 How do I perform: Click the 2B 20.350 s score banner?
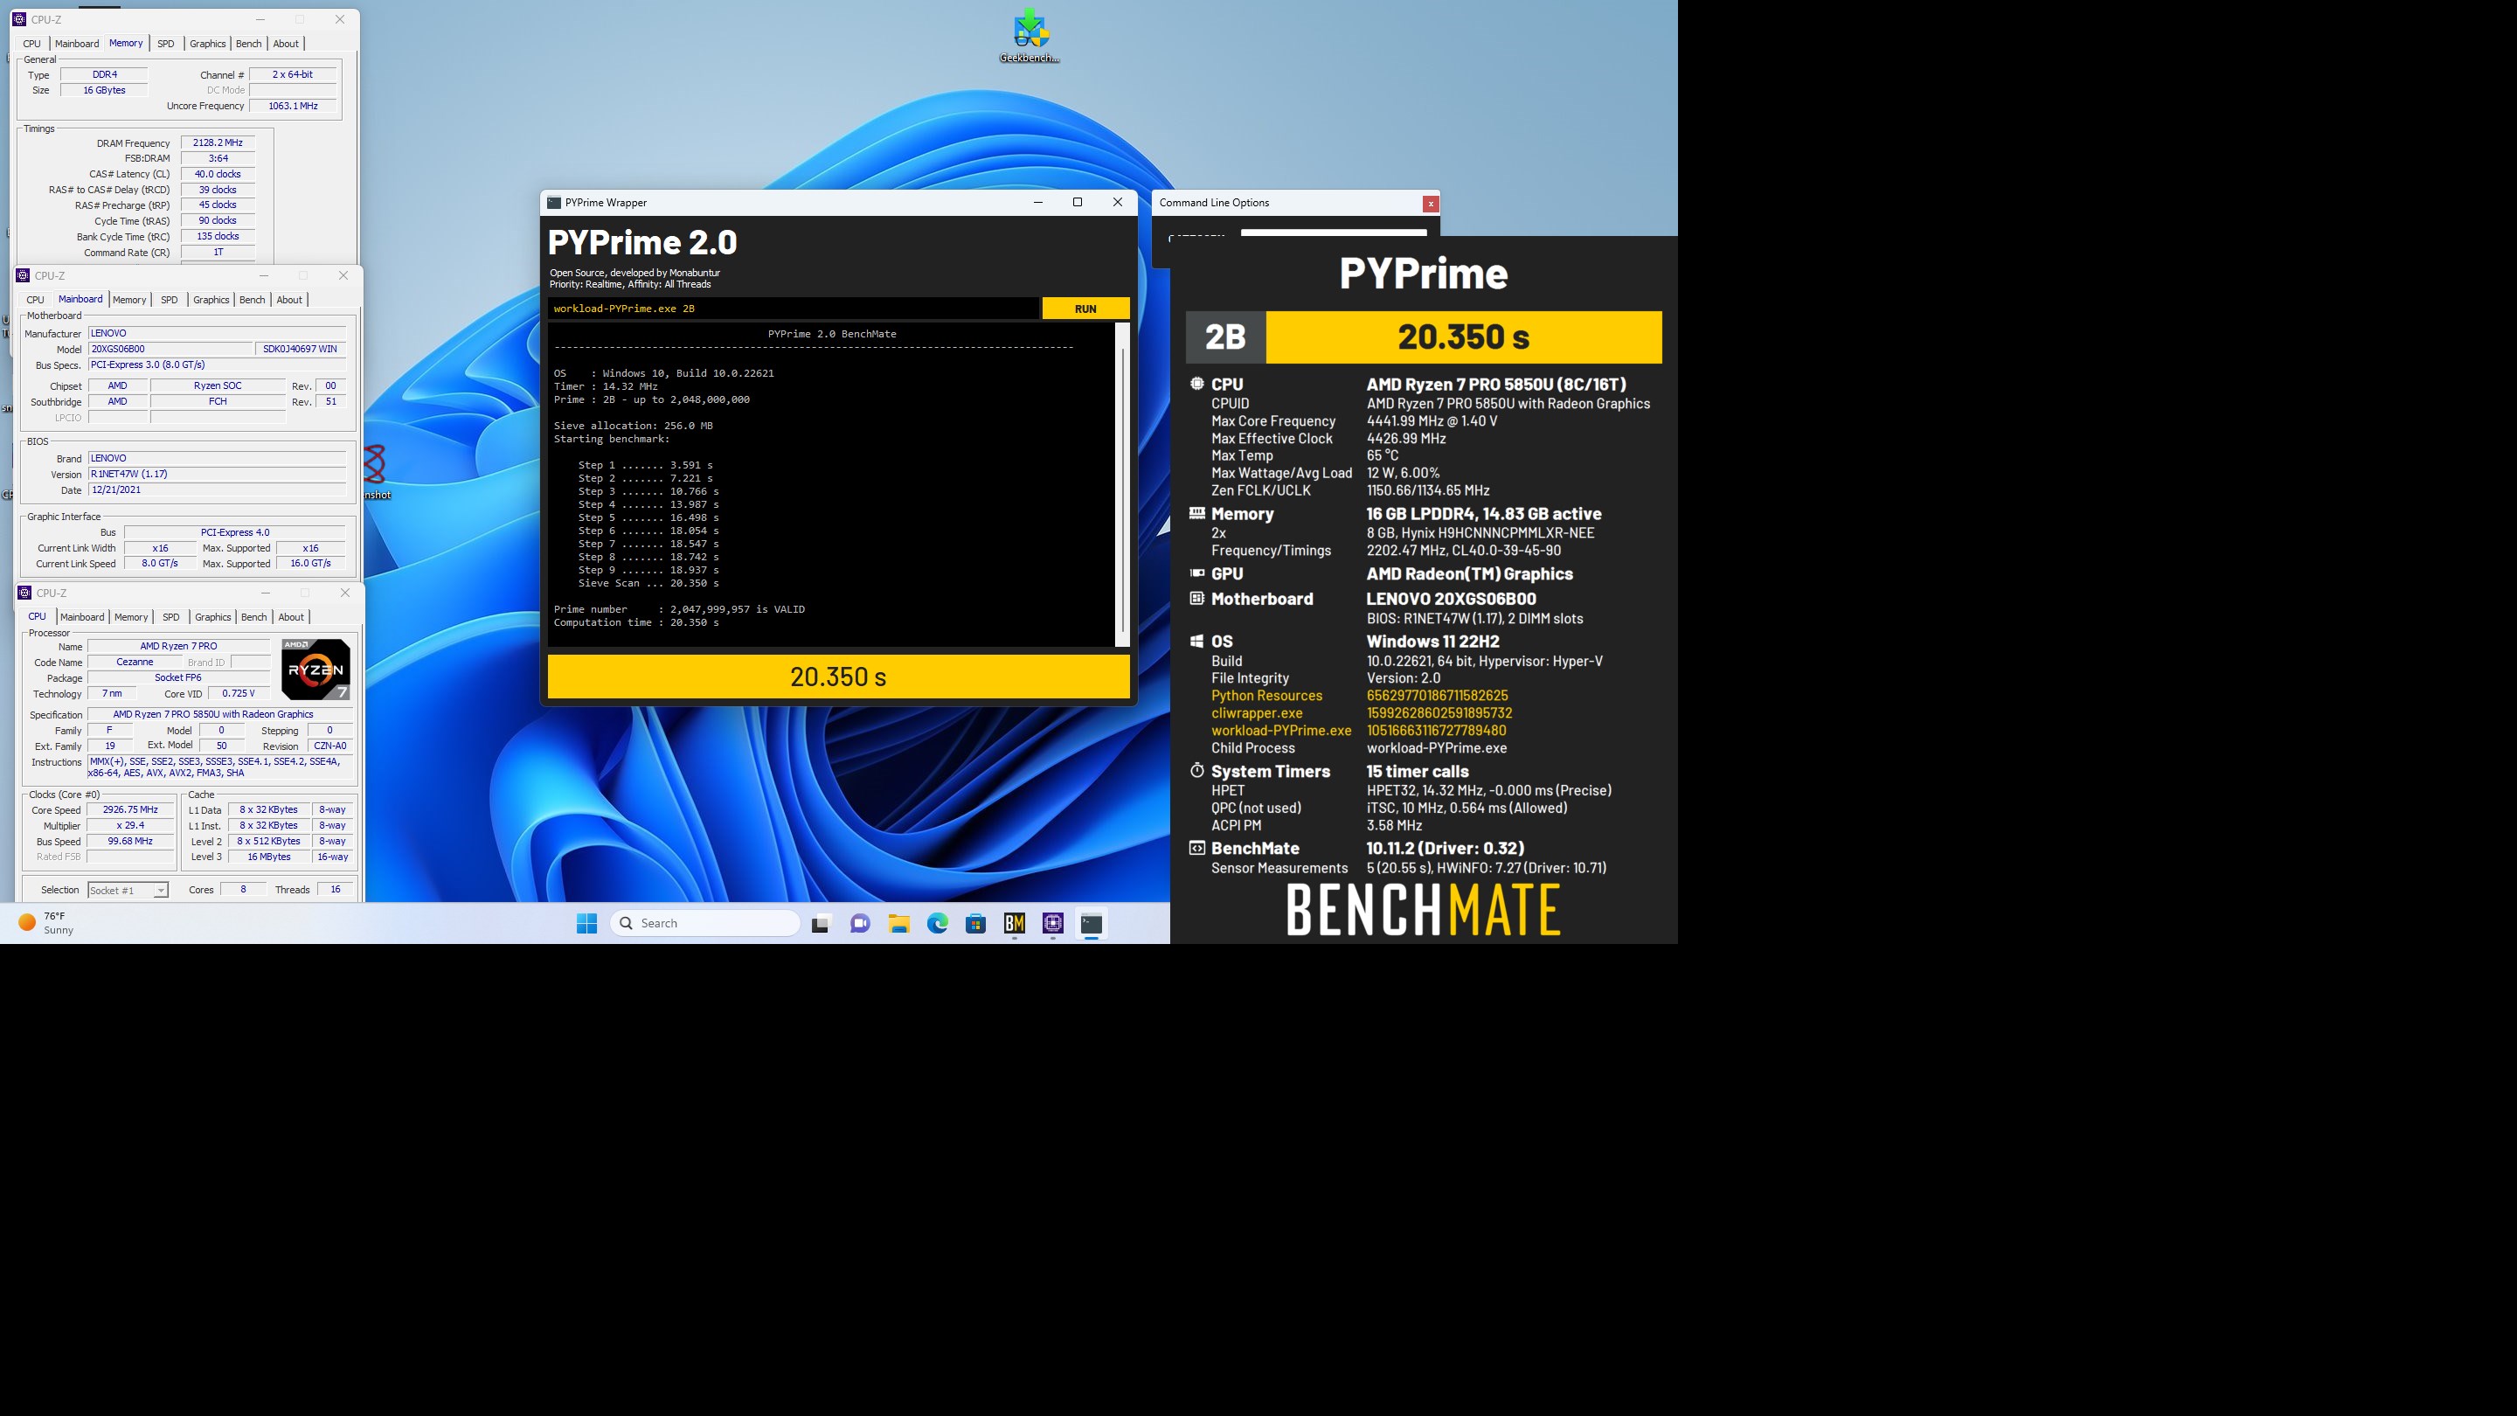click(x=1424, y=337)
